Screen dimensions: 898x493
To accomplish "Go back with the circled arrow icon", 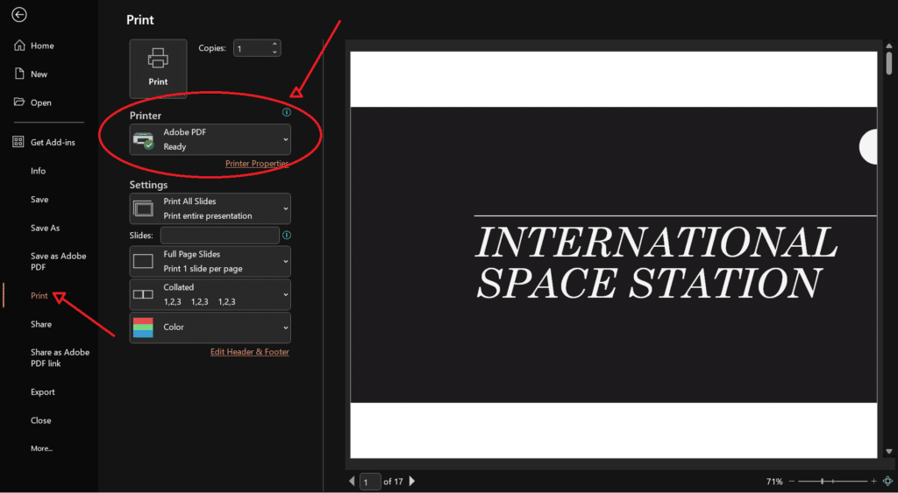I will (x=19, y=15).
